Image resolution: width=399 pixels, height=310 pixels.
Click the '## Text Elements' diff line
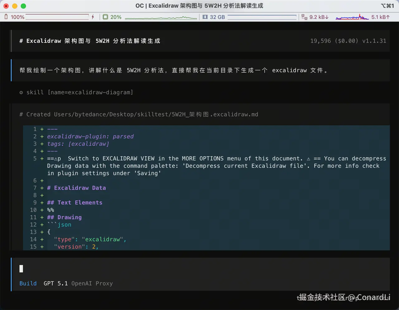coord(75,203)
